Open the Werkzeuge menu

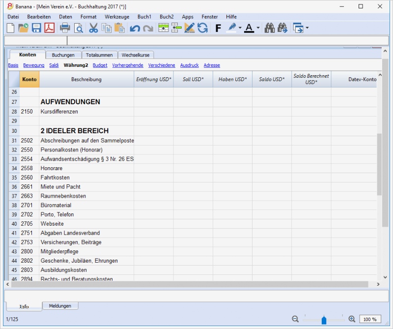(117, 17)
